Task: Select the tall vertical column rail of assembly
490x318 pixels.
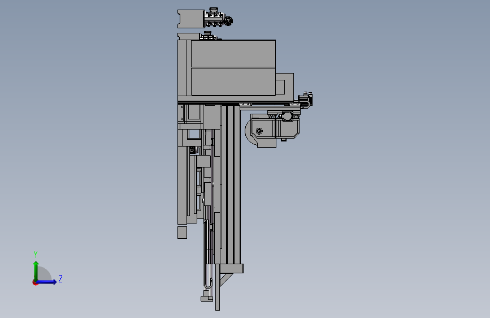Action: click(x=231, y=184)
